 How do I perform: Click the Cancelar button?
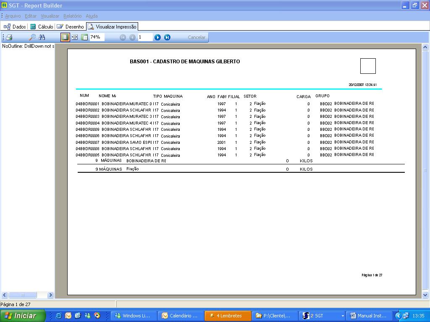(x=196, y=37)
